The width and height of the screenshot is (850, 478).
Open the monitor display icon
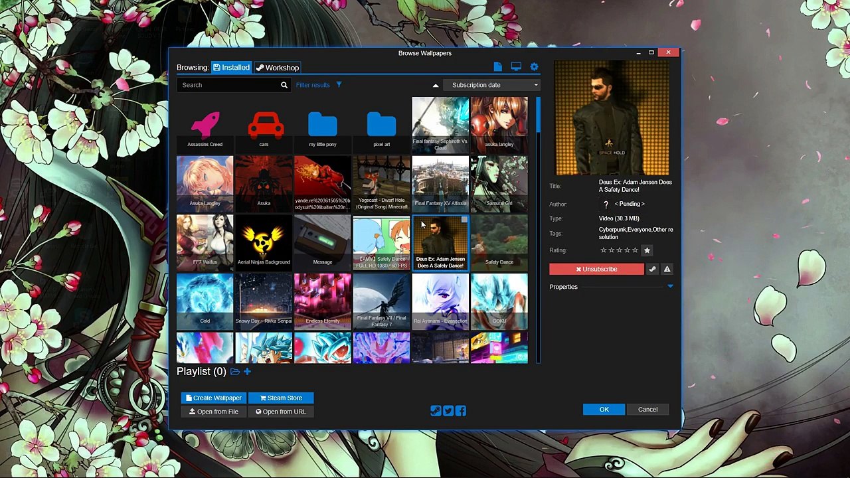(x=516, y=67)
